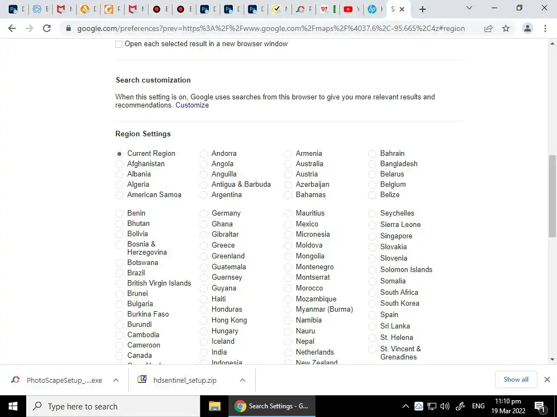
Task: Click the forward navigation arrow
Action: [29, 28]
